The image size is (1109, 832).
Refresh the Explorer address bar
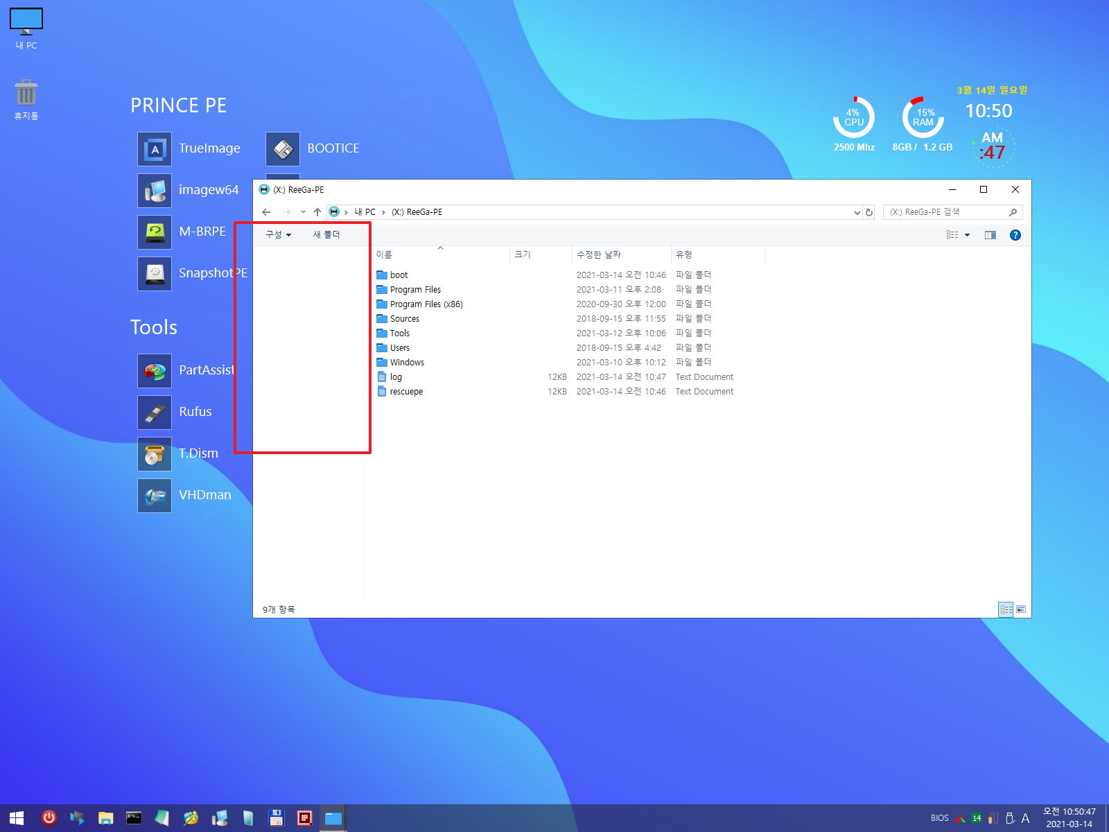[x=868, y=212]
